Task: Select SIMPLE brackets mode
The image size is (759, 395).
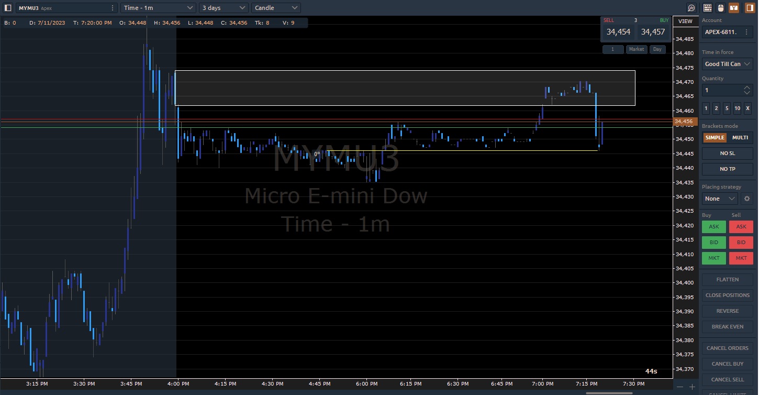Action: [715, 138]
